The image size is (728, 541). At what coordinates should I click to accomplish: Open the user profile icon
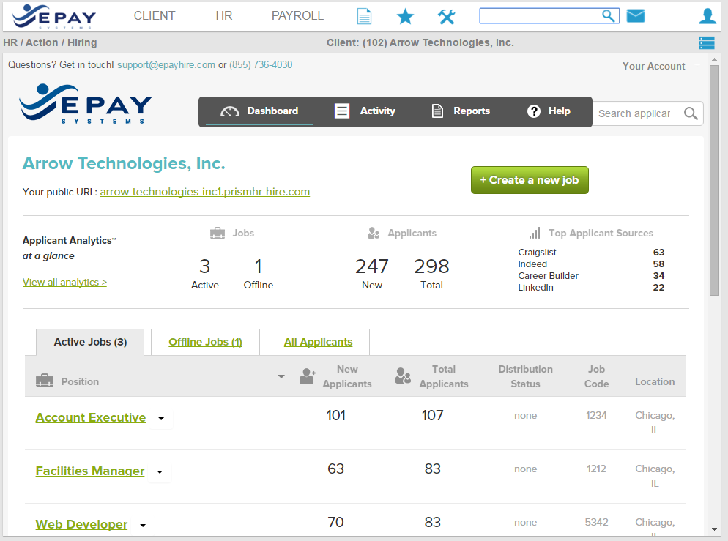(x=707, y=16)
